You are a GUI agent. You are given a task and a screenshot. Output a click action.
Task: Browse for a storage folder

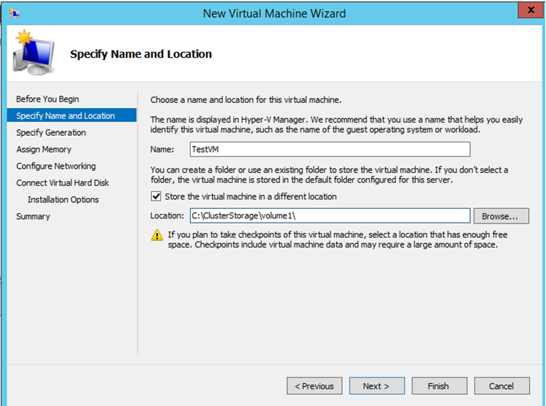[x=501, y=216]
